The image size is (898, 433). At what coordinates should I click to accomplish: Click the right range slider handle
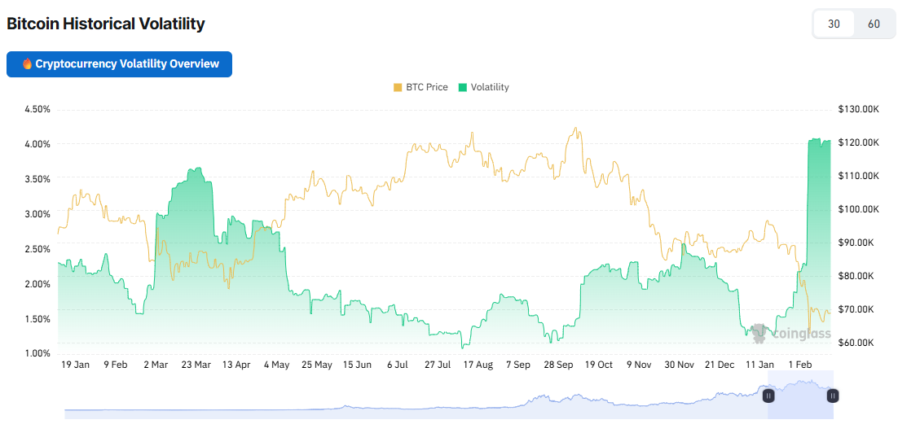point(833,396)
